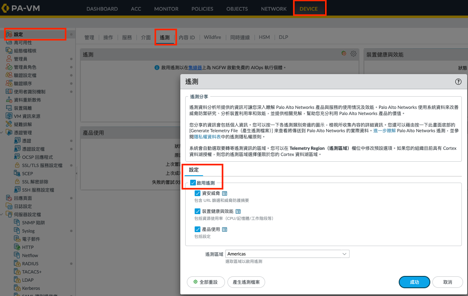This screenshot has height=296, width=468.
Task: Uncheck the 資安威脅 checkbox
Action: pyautogui.click(x=197, y=194)
